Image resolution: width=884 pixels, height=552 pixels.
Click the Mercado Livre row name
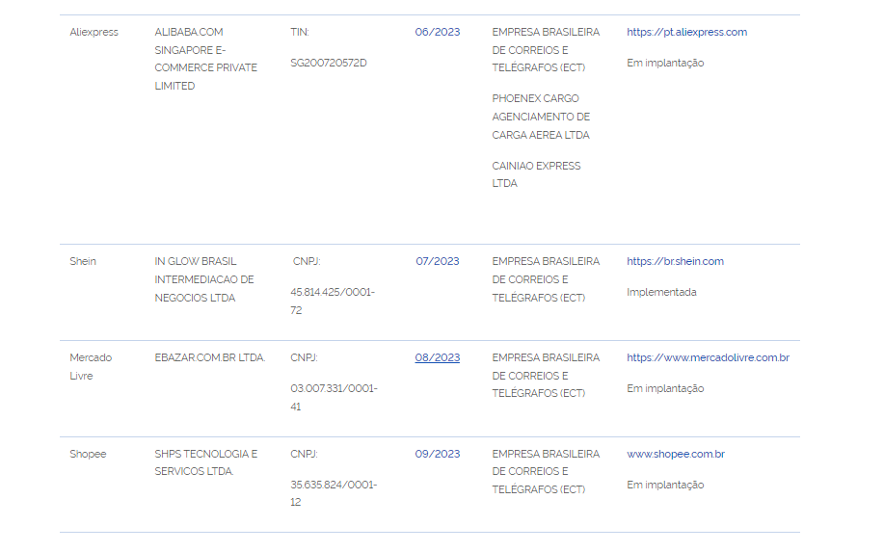(x=91, y=366)
